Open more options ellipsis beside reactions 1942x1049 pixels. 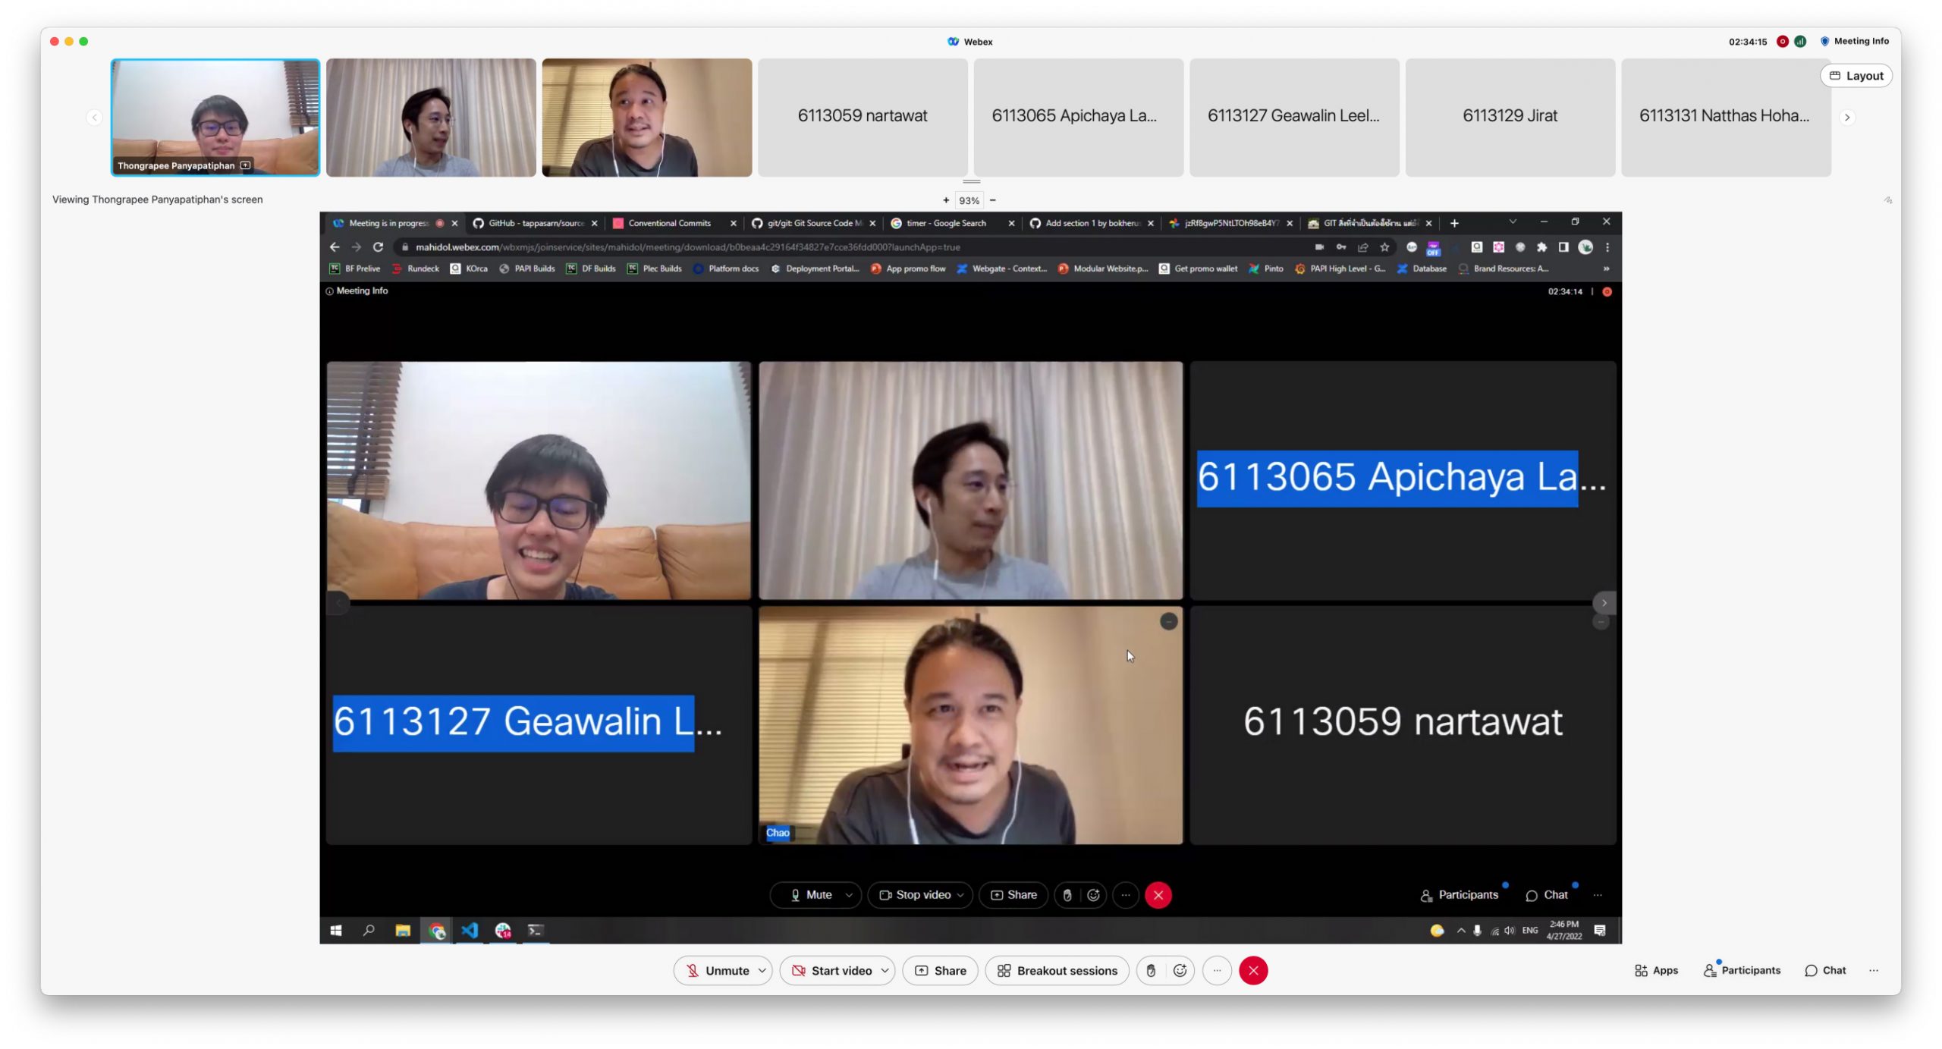[1216, 970]
